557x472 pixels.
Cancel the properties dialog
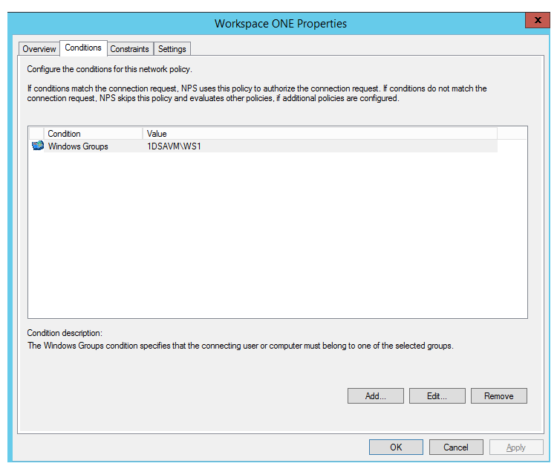[x=456, y=447]
